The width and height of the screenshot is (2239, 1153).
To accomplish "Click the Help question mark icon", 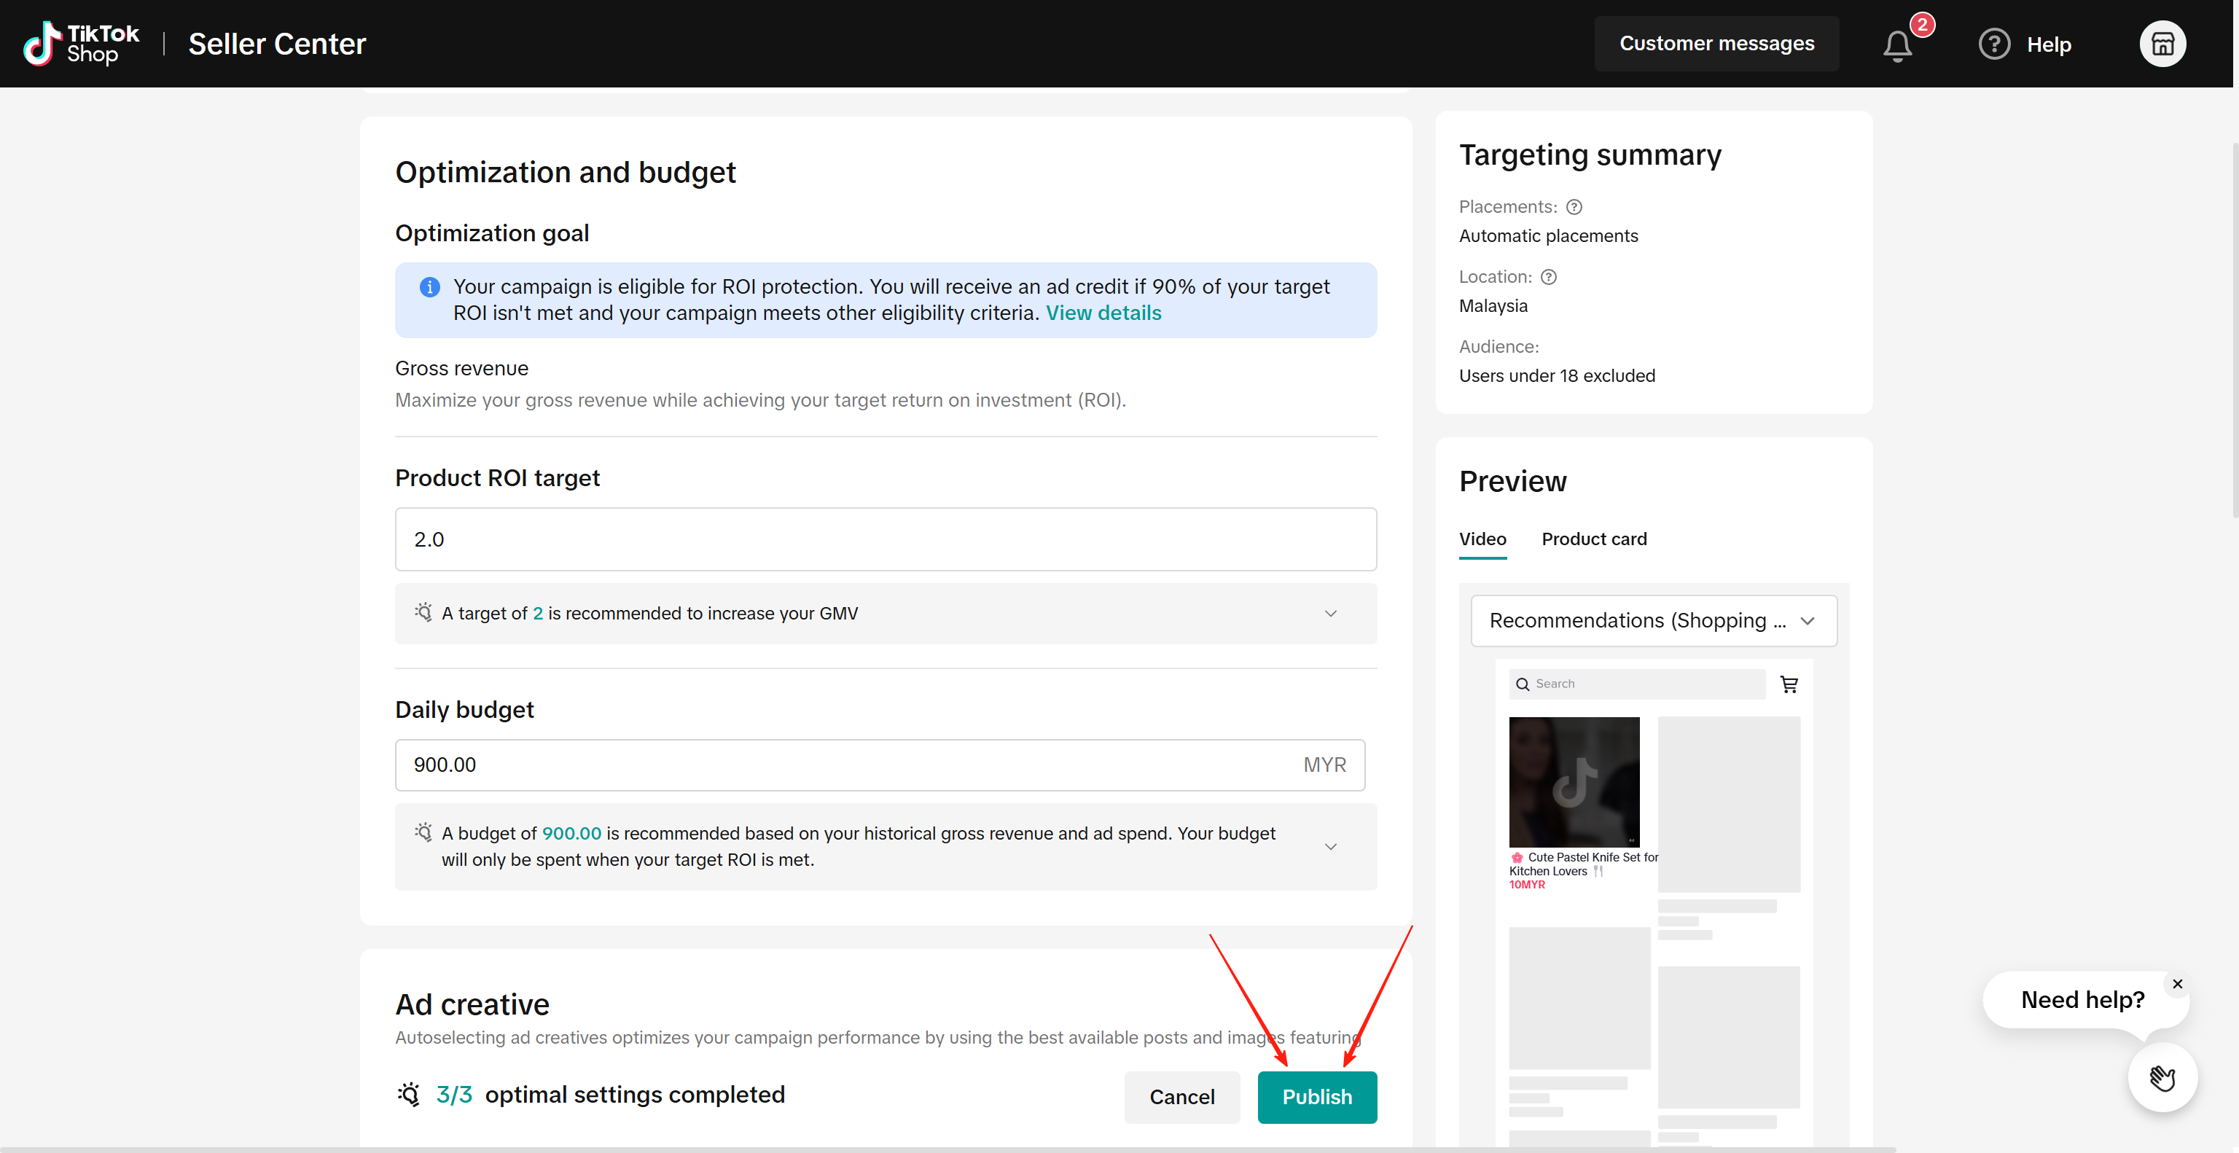I will point(1993,44).
